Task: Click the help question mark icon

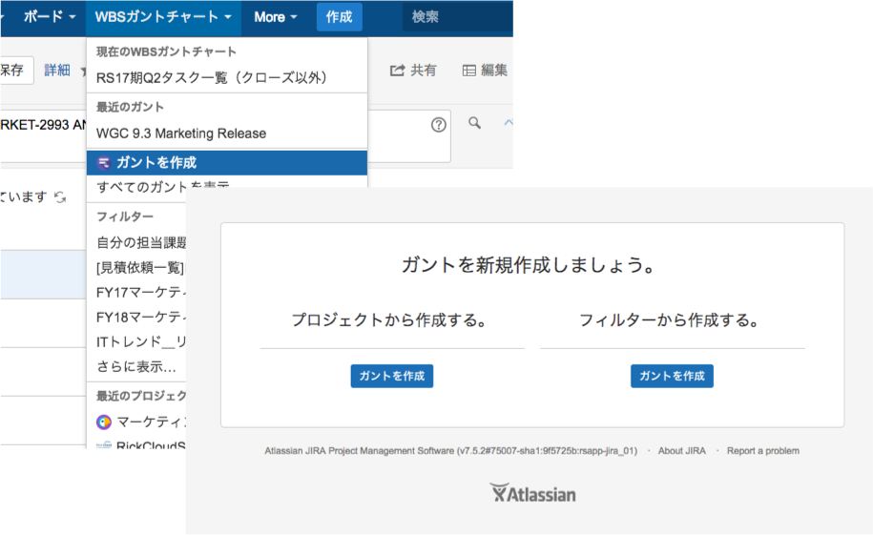Action: pos(439,125)
